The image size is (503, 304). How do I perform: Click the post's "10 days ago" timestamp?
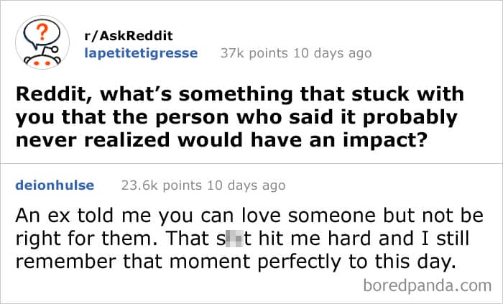[331, 52]
